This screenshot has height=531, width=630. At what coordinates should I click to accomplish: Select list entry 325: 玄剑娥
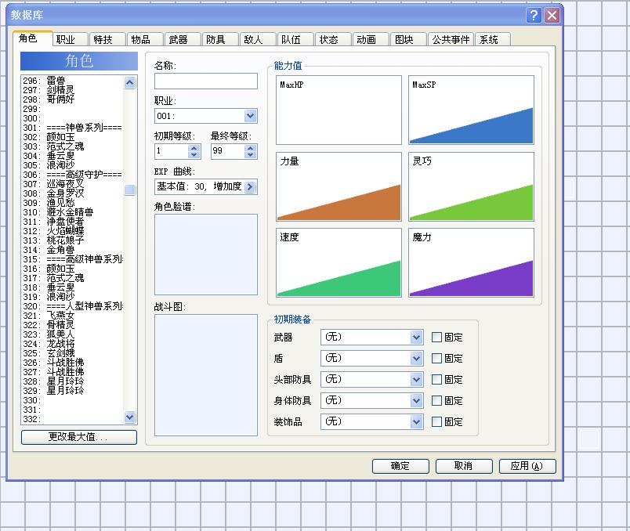pyautogui.click(x=73, y=353)
